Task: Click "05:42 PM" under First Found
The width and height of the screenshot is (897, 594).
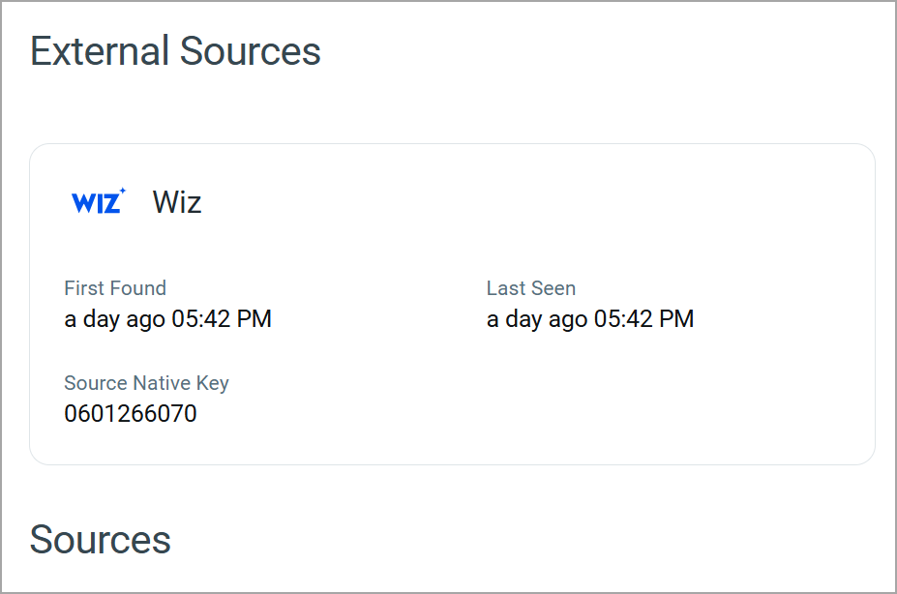Action: click(222, 319)
